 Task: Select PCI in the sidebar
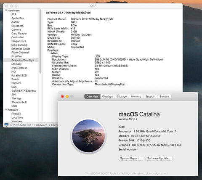[13, 71]
